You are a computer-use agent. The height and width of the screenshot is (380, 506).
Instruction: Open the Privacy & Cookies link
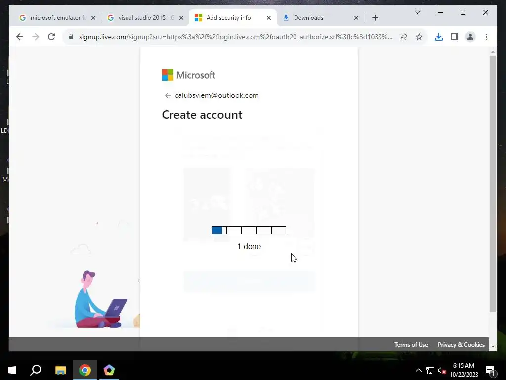pos(461,345)
